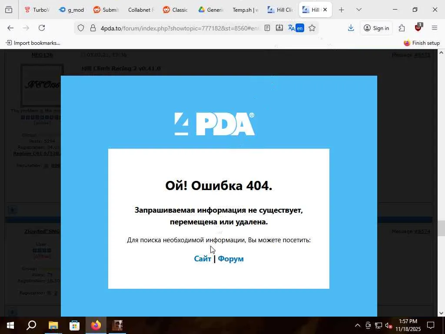445x334 pixels.
Task: Open a new tab with the plus button
Action: point(342,10)
